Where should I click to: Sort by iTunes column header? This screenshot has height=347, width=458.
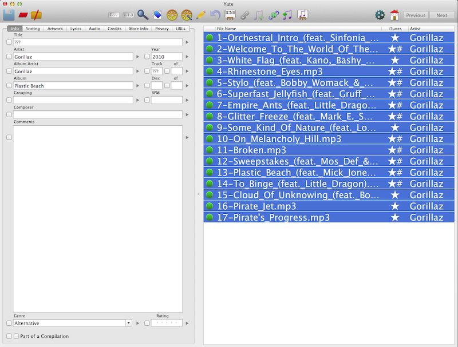tap(395, 29)
